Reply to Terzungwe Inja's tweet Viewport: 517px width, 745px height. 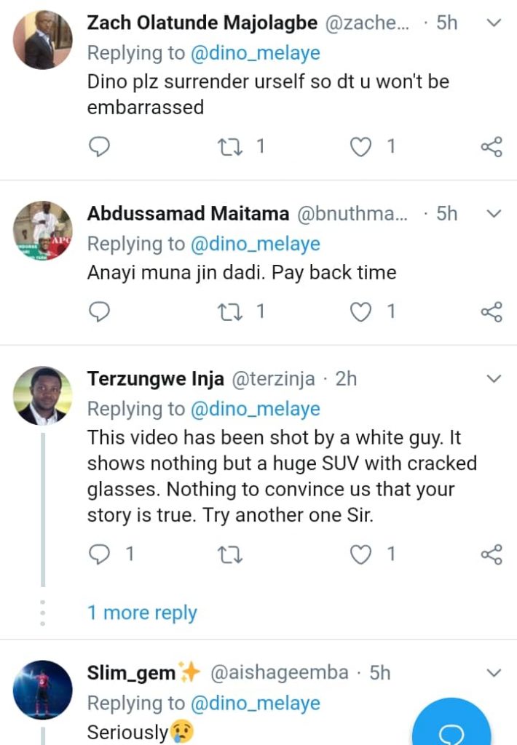(x=99, y=554)
